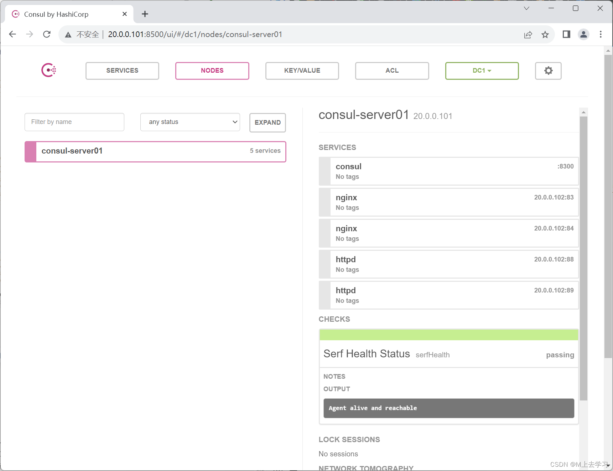Click the browser page vertical scrollbar thumb

coord(608,206)
